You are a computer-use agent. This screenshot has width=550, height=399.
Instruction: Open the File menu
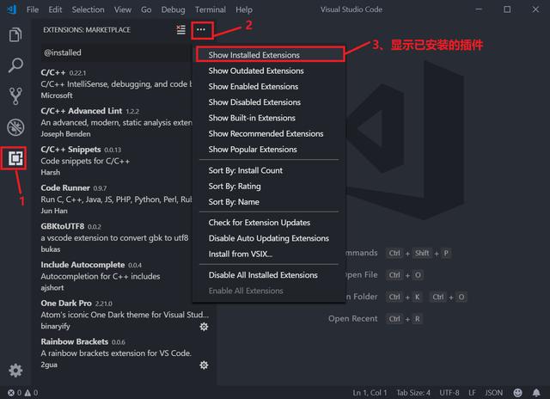click(x=33, y=9)
